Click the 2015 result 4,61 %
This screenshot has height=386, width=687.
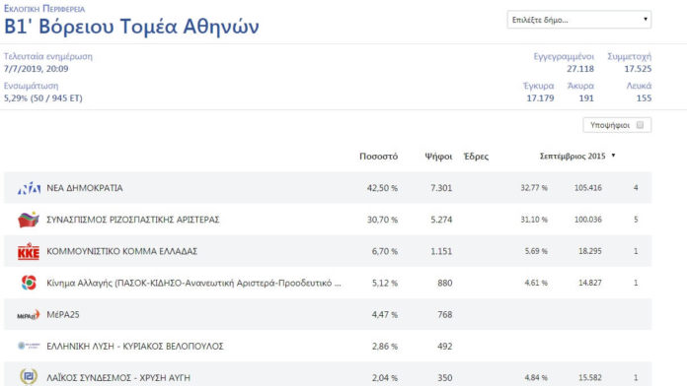click(536, 283)
